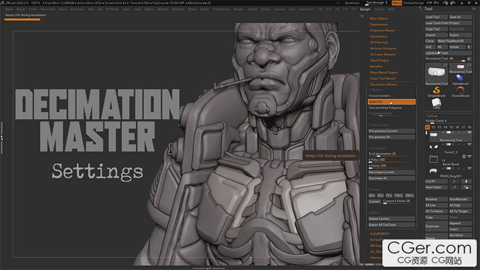The image size is (480, 270).
Task: Click the move subtool to bottom arrow
Action: (466, 187)
